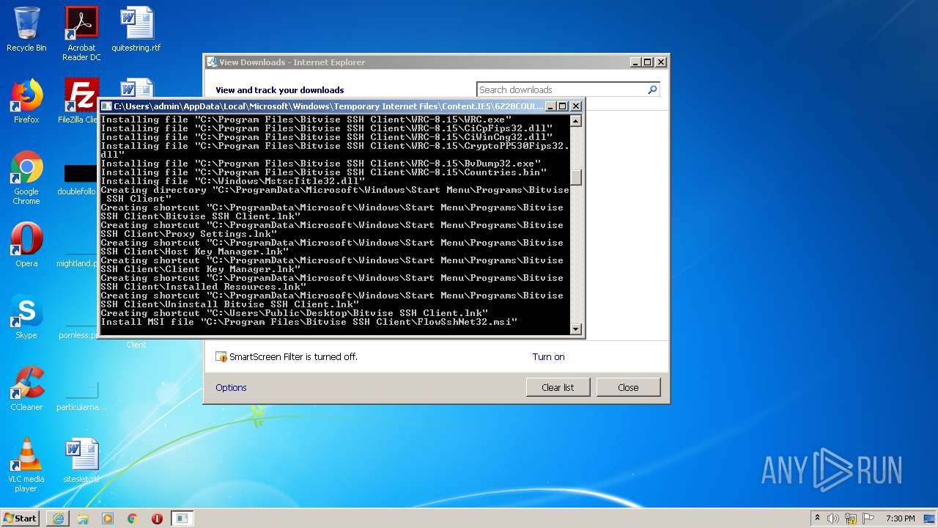Click the clock showing 7:30 PM

pyautogui.click(x=900, y=518)
